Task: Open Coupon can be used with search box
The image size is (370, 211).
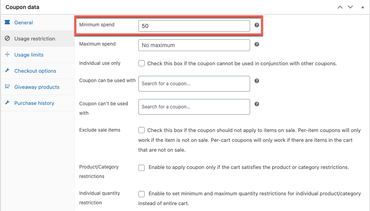Action: point(194,84)
